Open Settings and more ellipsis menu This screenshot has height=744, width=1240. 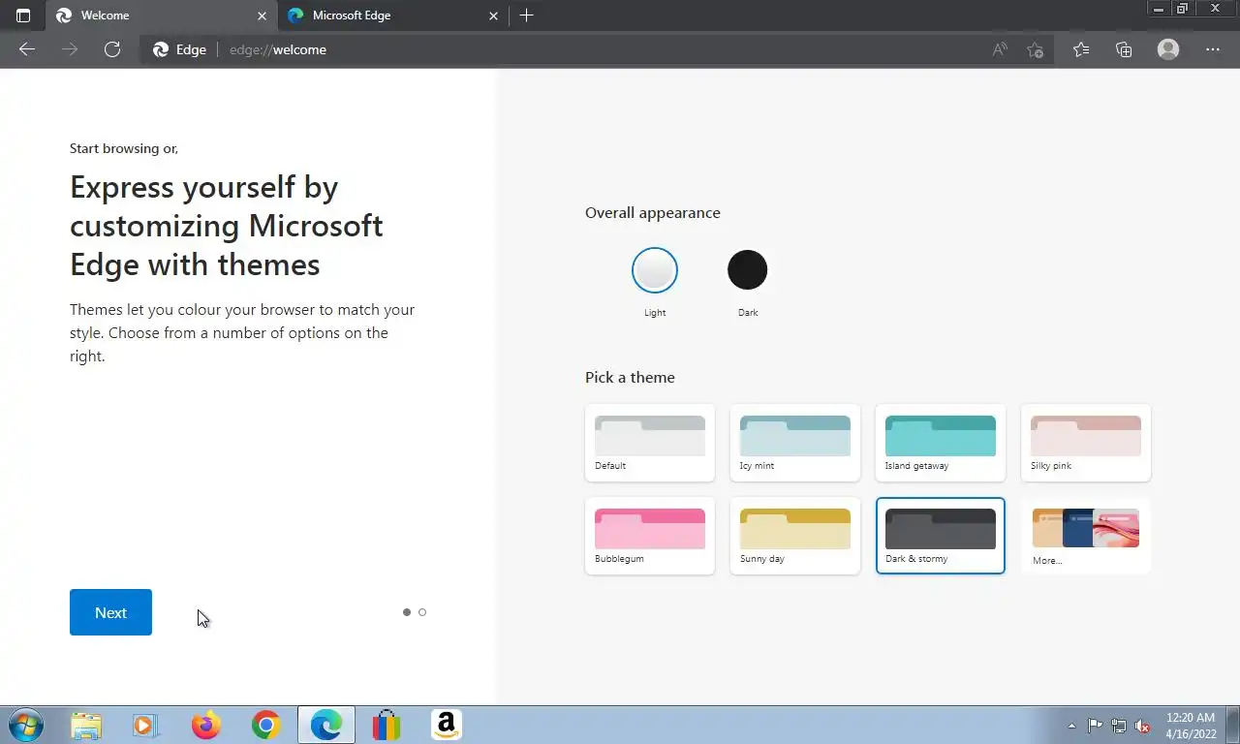pyautogui.click(x=1213, y=49)
